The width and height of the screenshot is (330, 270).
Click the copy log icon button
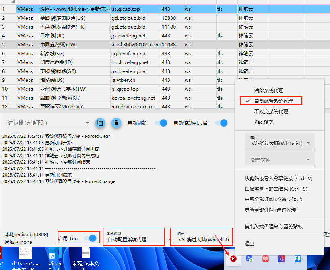point(100,123)
